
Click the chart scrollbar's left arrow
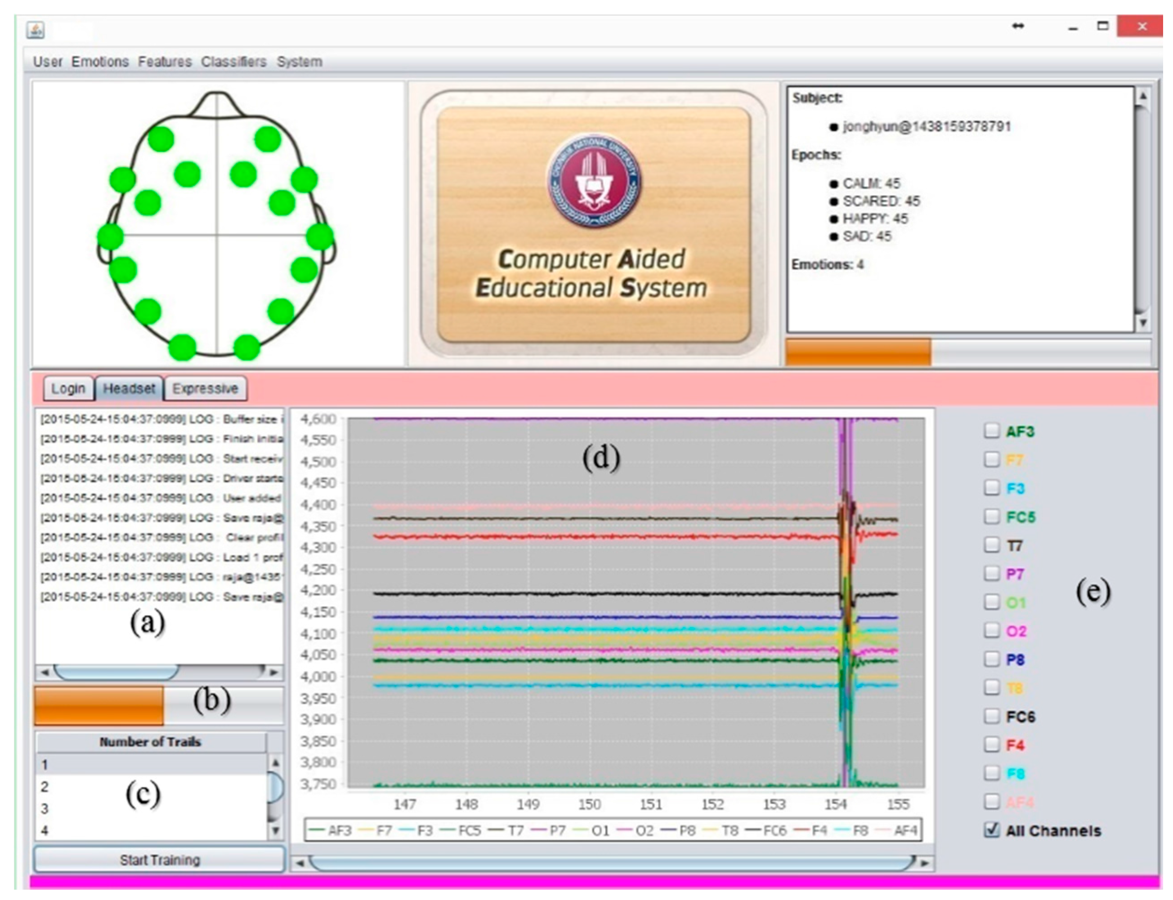[300, 863]
